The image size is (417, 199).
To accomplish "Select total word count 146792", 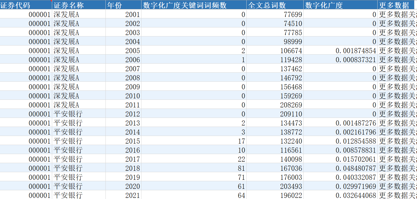I will tap(275, 78).
